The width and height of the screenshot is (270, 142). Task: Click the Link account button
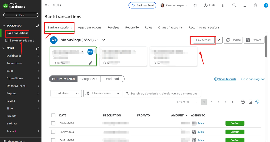coord(204,40)
